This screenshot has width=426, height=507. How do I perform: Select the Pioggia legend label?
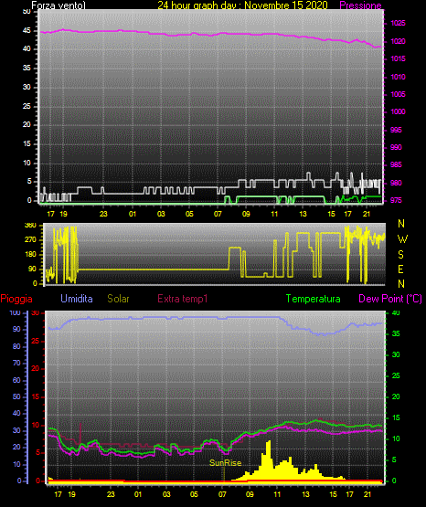(16, 299)
